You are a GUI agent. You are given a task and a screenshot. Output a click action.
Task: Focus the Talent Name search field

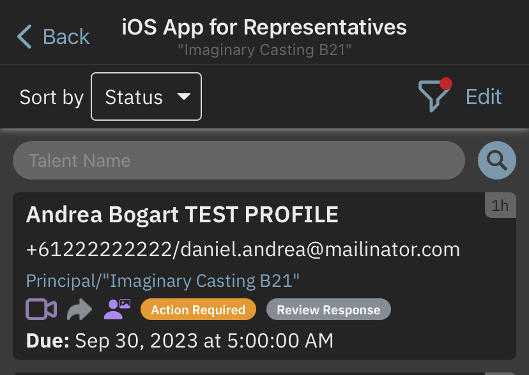[238, 160]
